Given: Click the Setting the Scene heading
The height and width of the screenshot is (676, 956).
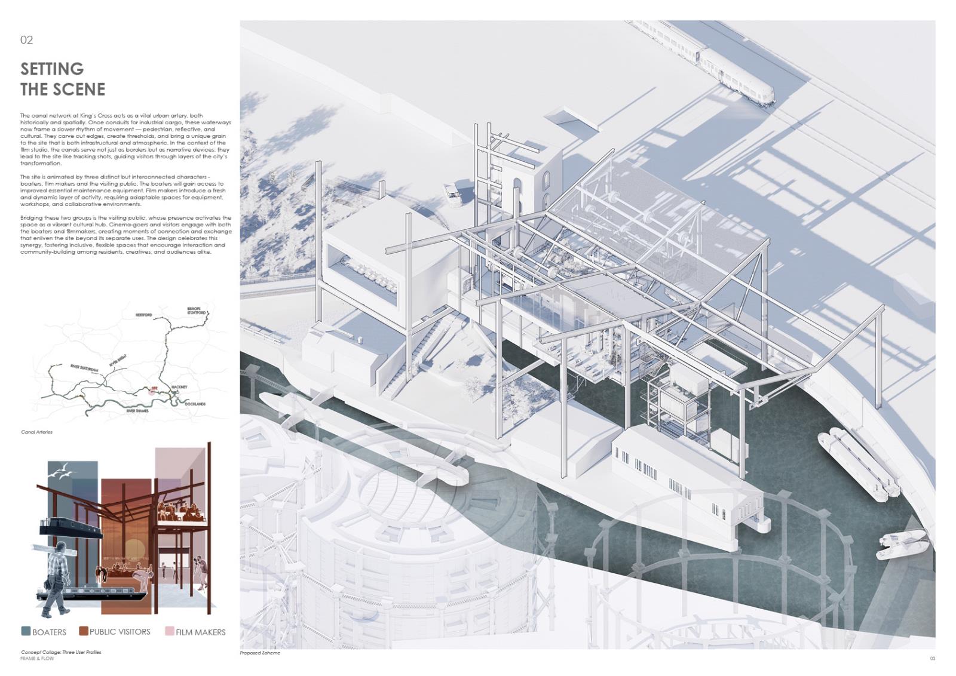Looking at the screenshot, I should pos(63,79).
